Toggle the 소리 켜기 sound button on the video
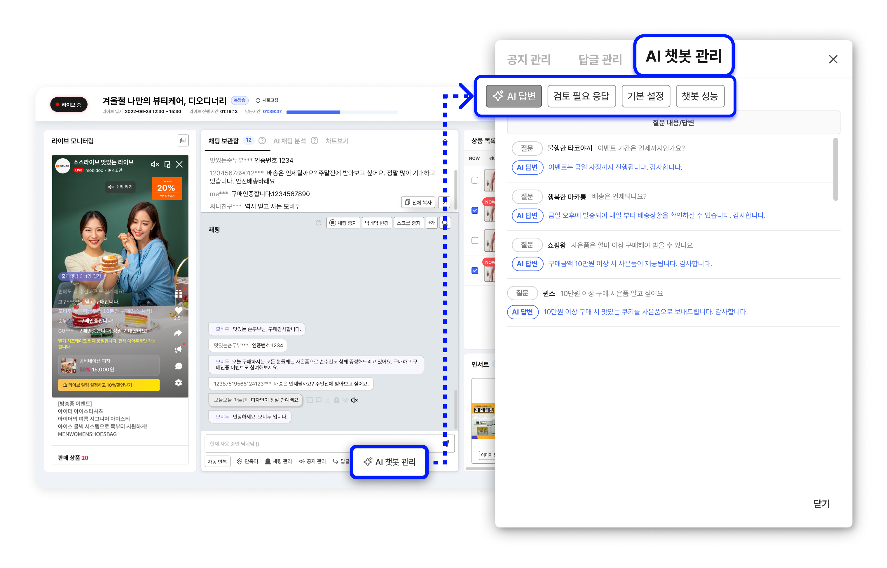Screen dimensions: 887x568 (120, 187)
